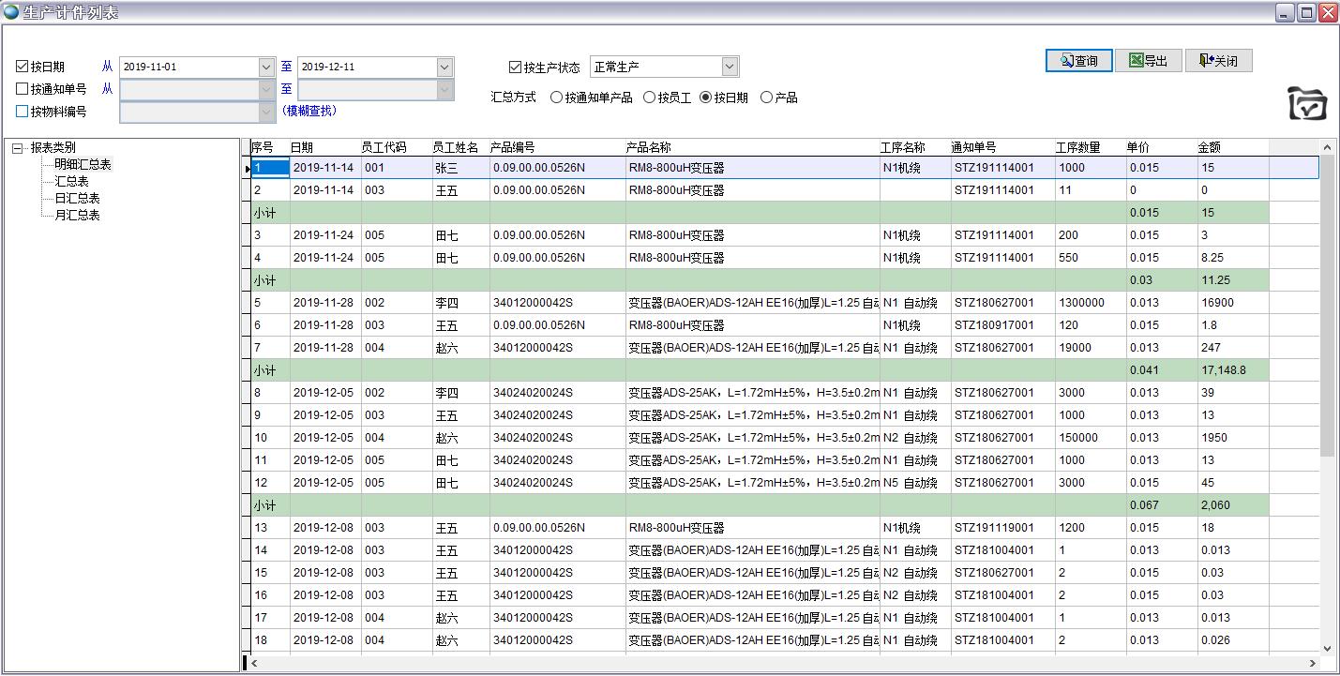Click the folder checkmark icon at right
1340x676 pixels.
click(1307, 103)
